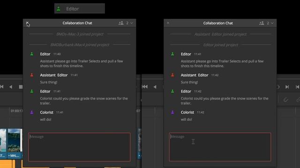
Task: Close the right Collaboration Chat window
Action: (x=168, y=23)
